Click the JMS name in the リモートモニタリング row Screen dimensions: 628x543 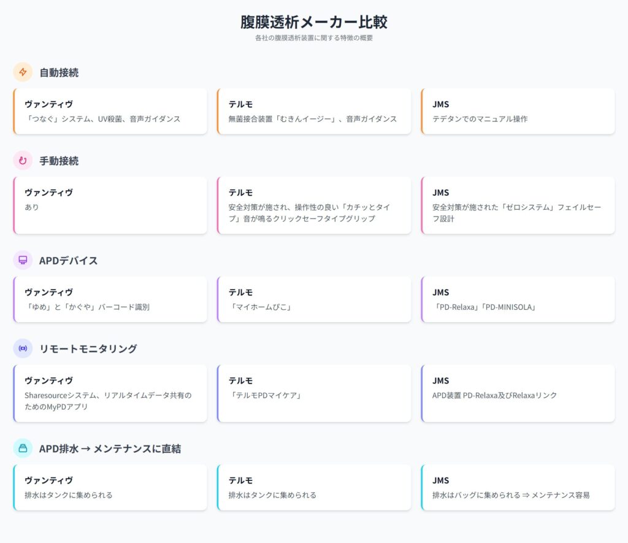tap(440, 380)
